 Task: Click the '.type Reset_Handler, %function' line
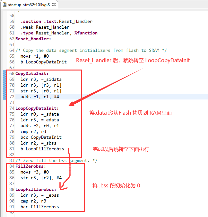coord(59,33)
